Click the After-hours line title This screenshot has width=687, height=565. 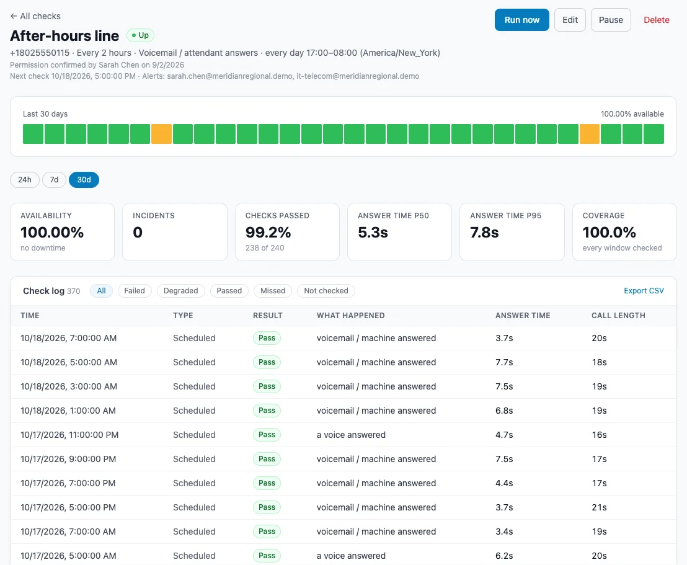64,35
